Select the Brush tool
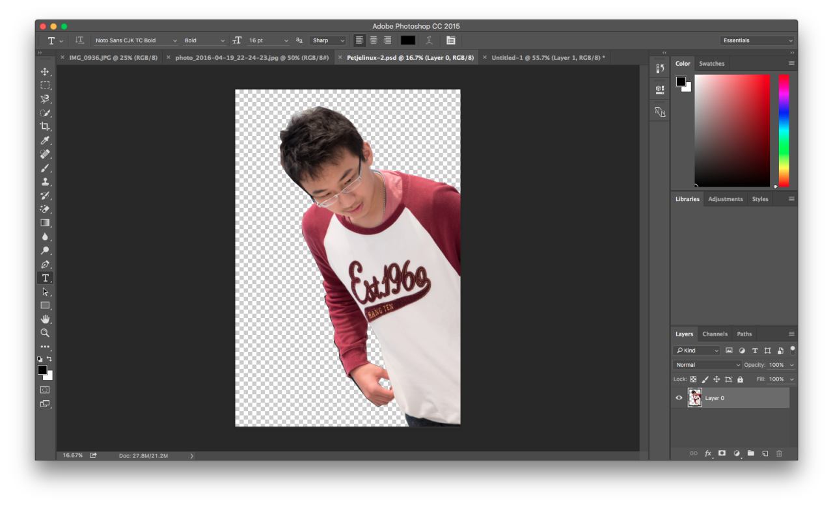Screen dimensions: 833x508 click(x=45, y=168)
